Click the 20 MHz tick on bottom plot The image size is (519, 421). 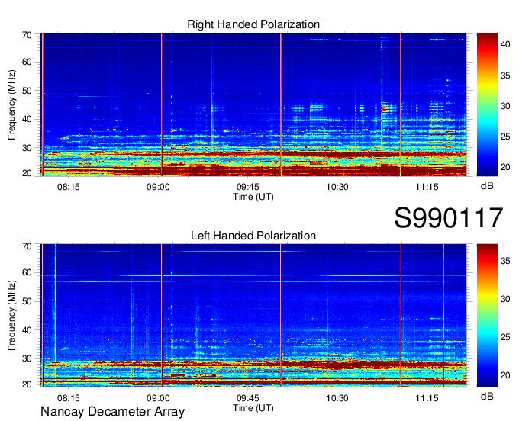click(x=27, y=384)
